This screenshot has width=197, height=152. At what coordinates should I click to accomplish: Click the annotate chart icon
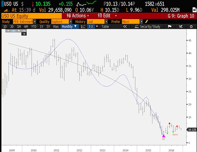181,26
